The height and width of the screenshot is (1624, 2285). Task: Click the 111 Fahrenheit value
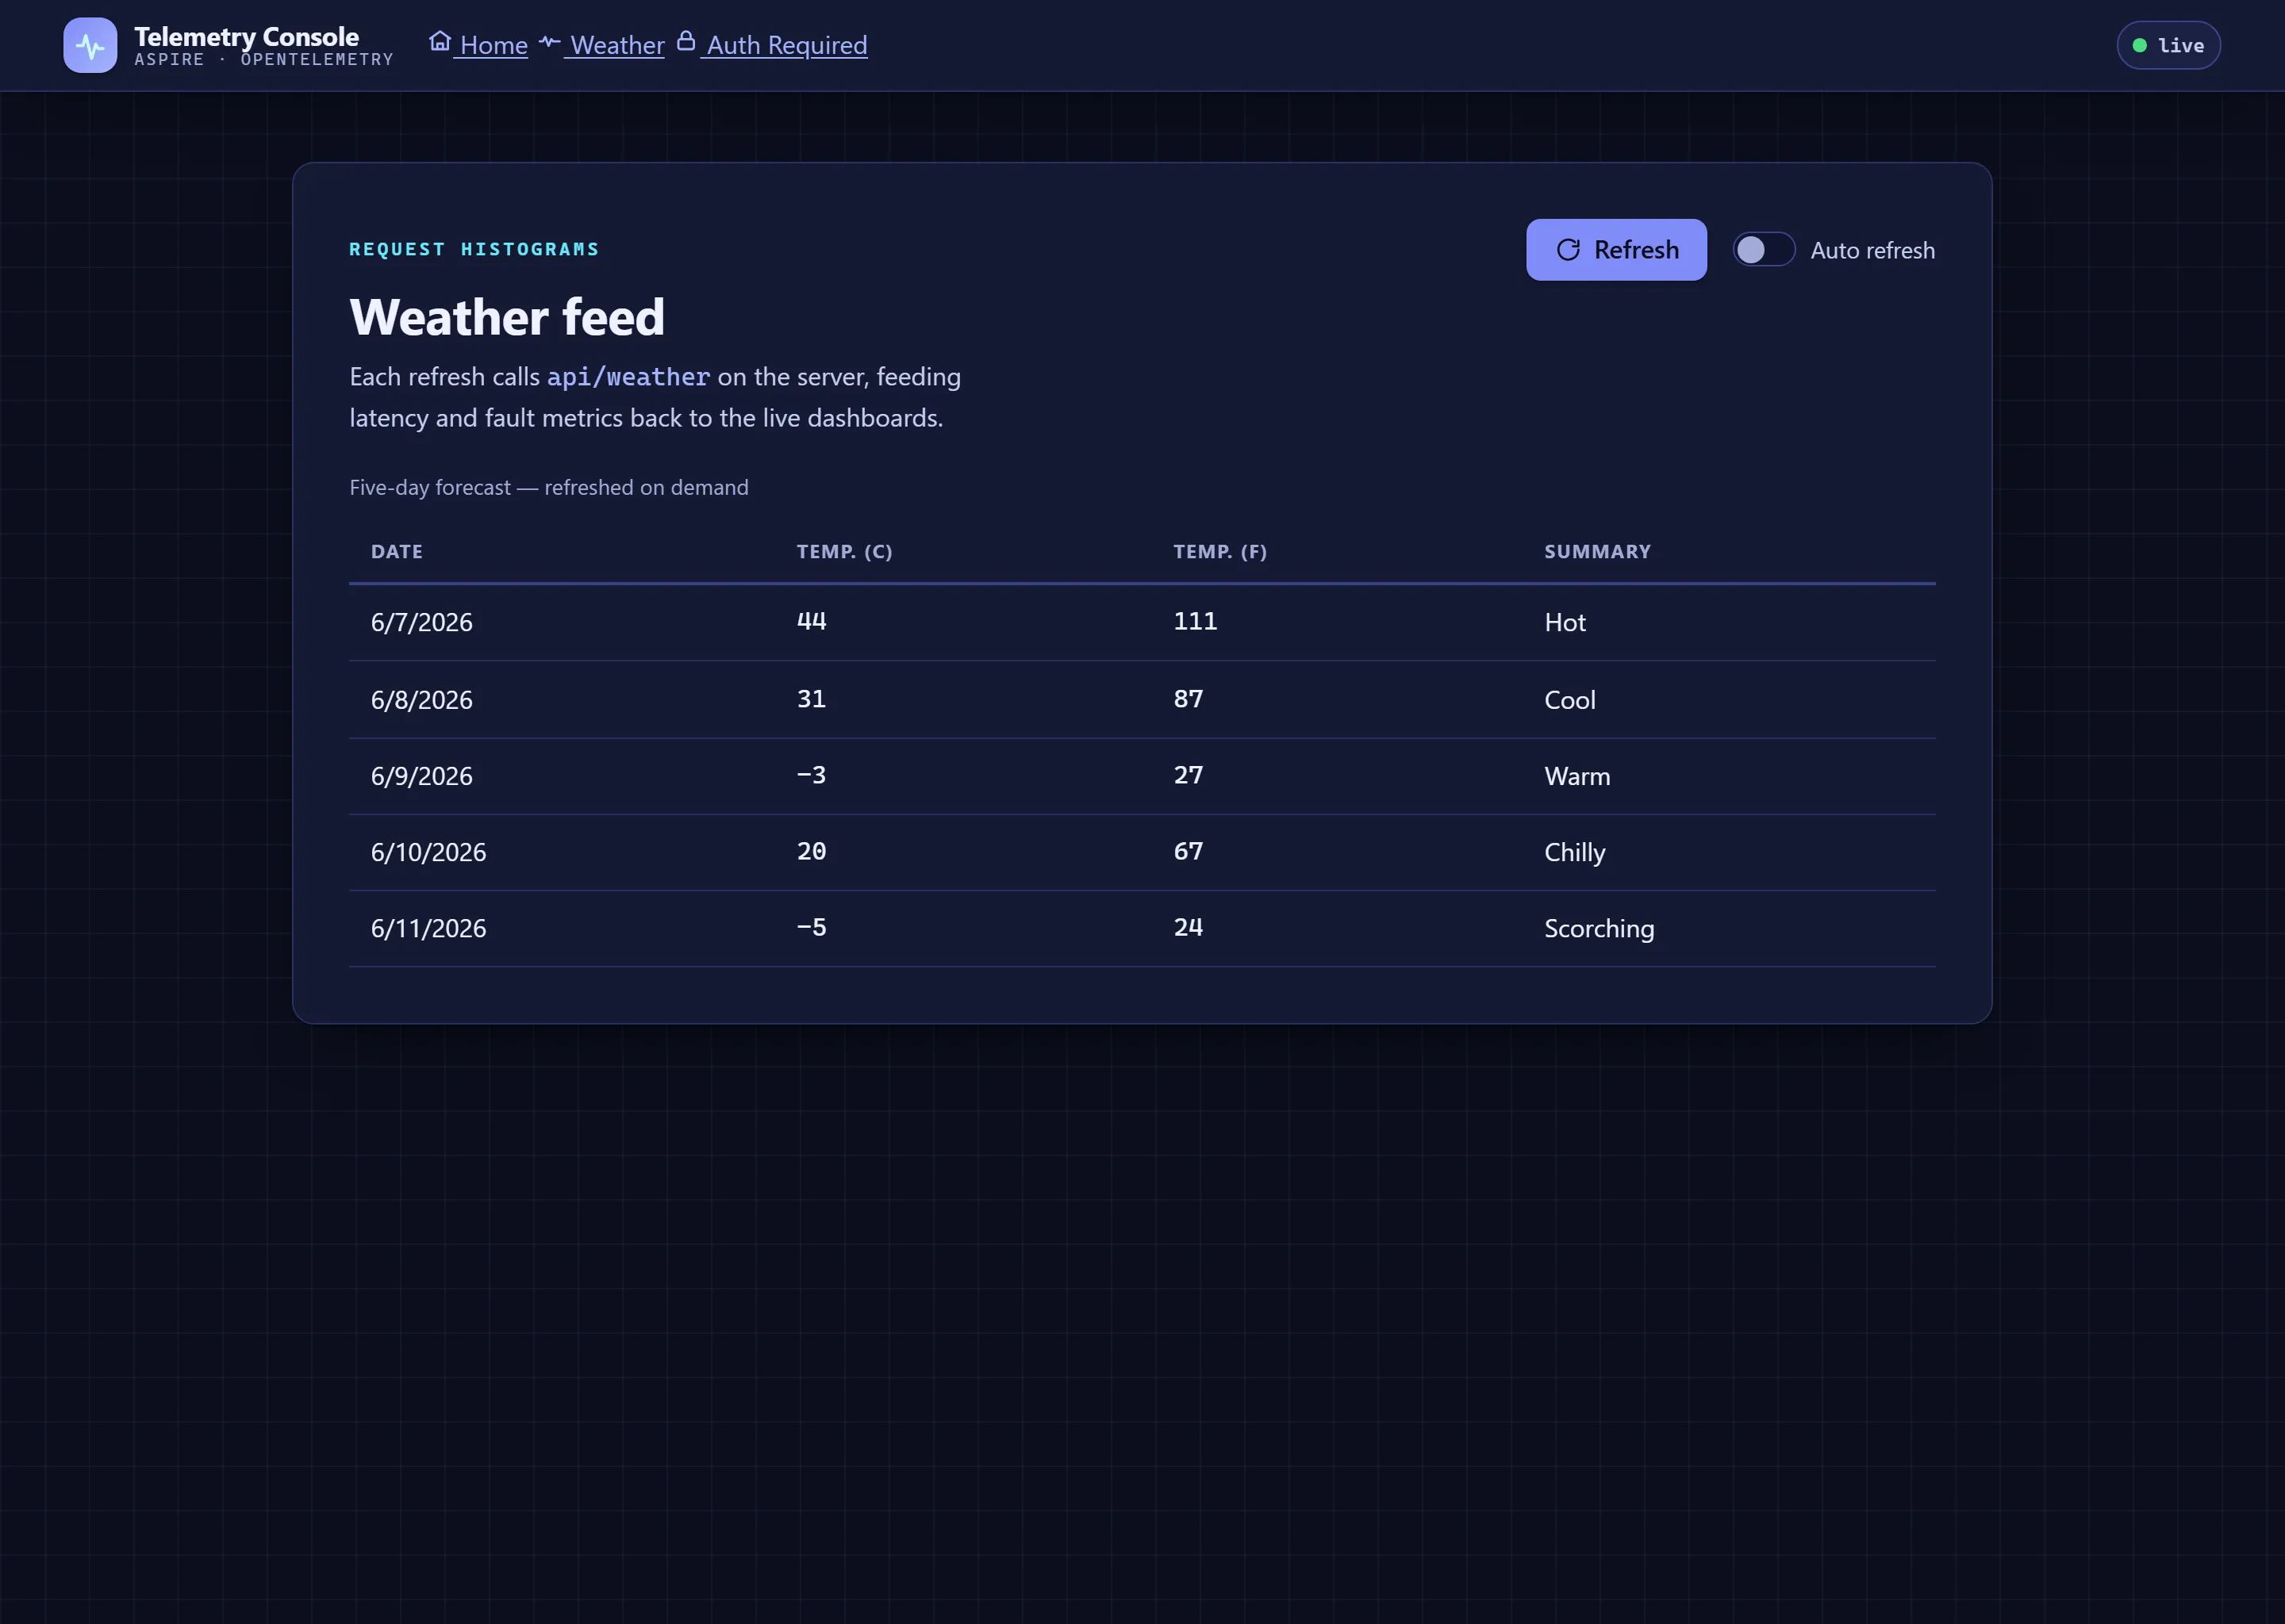[x=1195, y=621]
